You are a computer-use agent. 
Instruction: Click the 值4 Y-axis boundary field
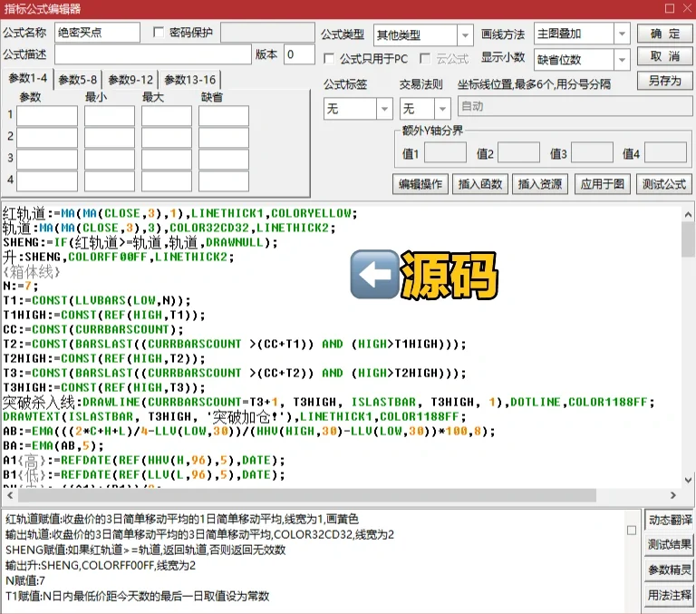(665, 152)
